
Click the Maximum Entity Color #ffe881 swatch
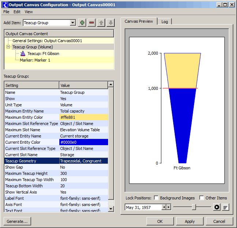[84, 117]
